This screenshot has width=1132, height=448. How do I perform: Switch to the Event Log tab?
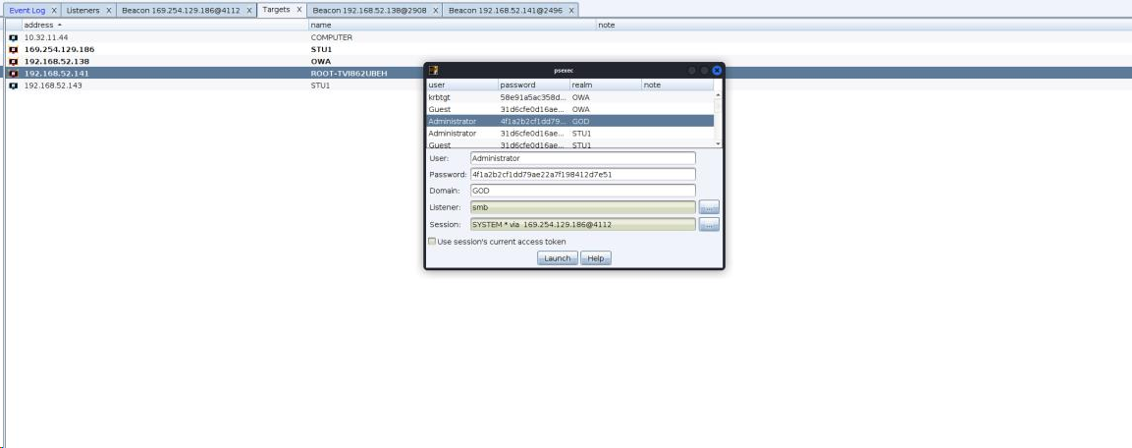point(27,10)
